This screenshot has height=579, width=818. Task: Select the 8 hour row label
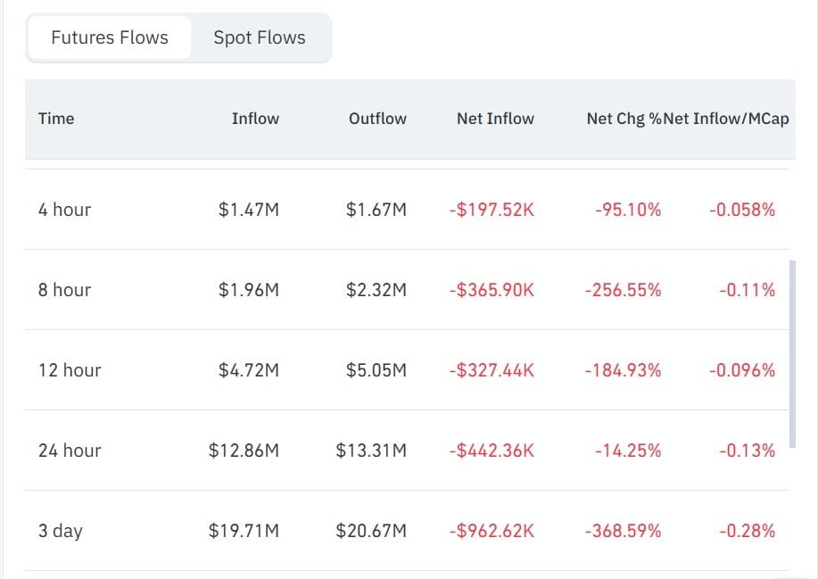(x=64, y=290)
